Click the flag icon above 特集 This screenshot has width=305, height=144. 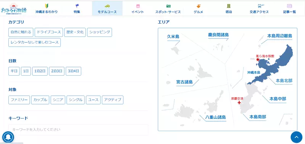point(77,6)
